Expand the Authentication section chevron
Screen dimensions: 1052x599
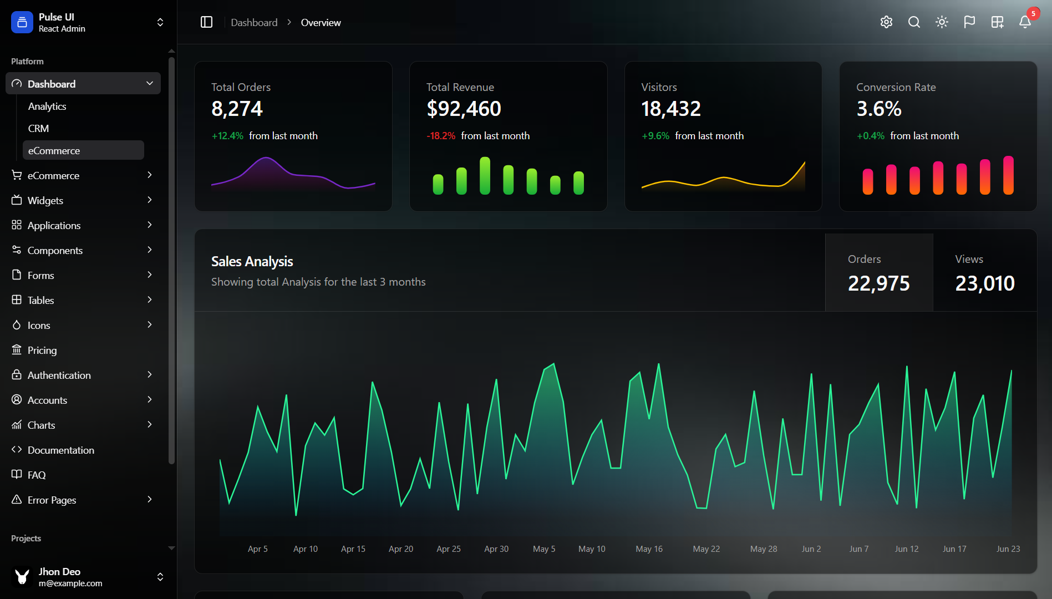(x=150, y=374)
